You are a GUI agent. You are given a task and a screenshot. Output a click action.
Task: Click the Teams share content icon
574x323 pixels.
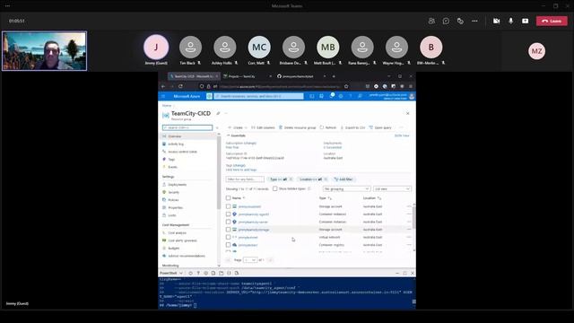[525, 21]
